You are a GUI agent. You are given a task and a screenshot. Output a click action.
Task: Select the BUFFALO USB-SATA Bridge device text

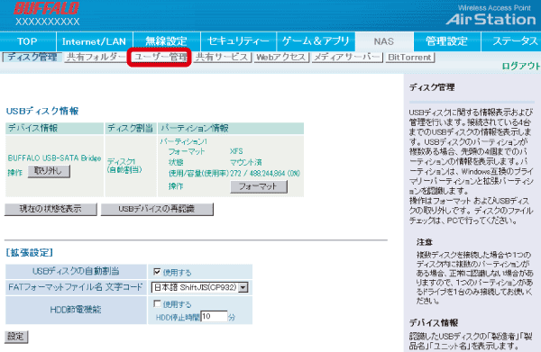[54, 158]
